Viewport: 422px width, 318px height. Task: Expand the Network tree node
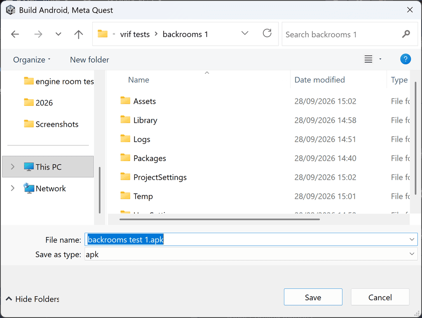[x=12, y=188]
